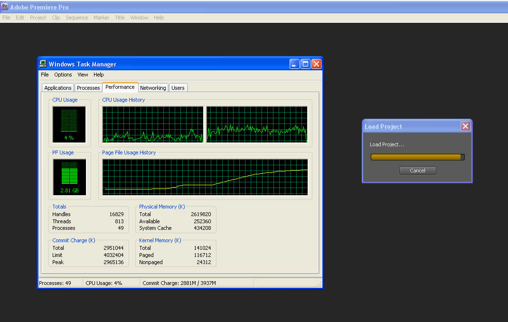Viewport: 508px width, 322px height.
Task: Click Kernel Memory Paged value 116712
Action: click(202, 255)
